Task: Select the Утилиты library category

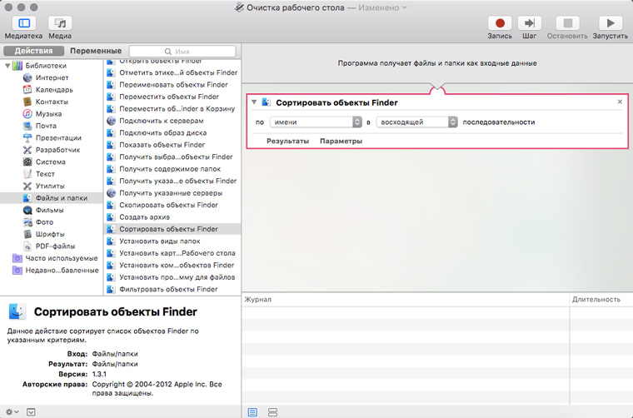Action: pos(50,186)
